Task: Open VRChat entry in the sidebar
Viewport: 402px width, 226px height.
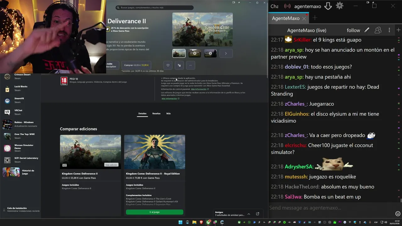Action: pyautogui.click(x=20, y=112)
